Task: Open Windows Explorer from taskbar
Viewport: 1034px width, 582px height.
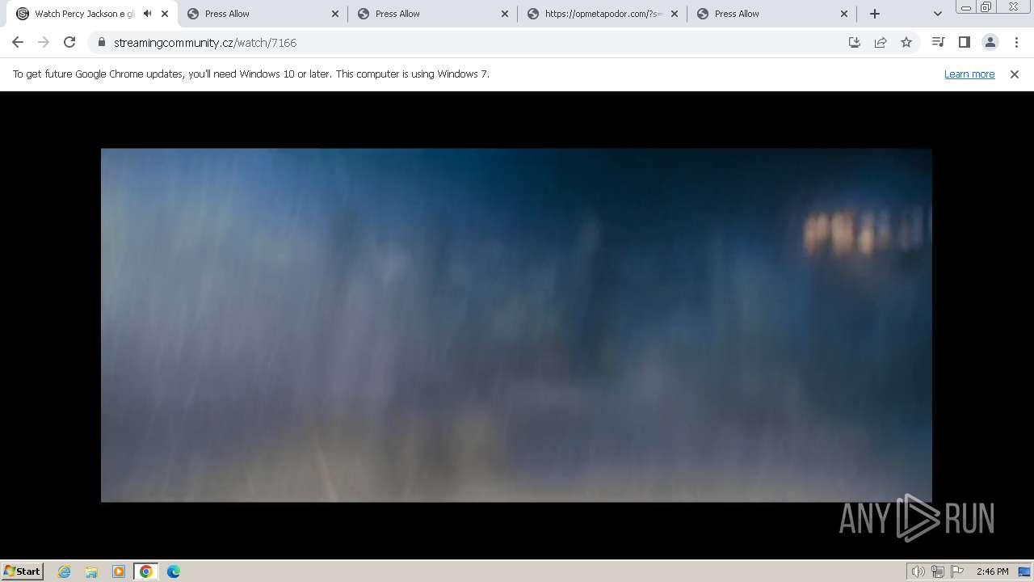Action: click(91, 571)
